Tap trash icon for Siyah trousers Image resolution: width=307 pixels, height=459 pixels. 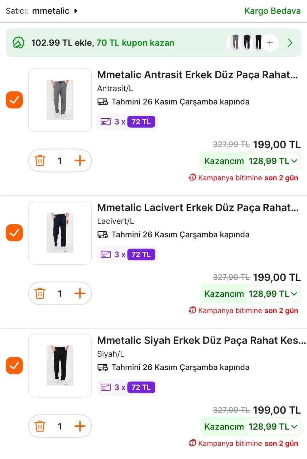coord(40,426)
